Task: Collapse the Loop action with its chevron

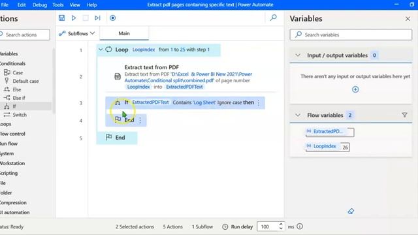Action: coord(101,50)
